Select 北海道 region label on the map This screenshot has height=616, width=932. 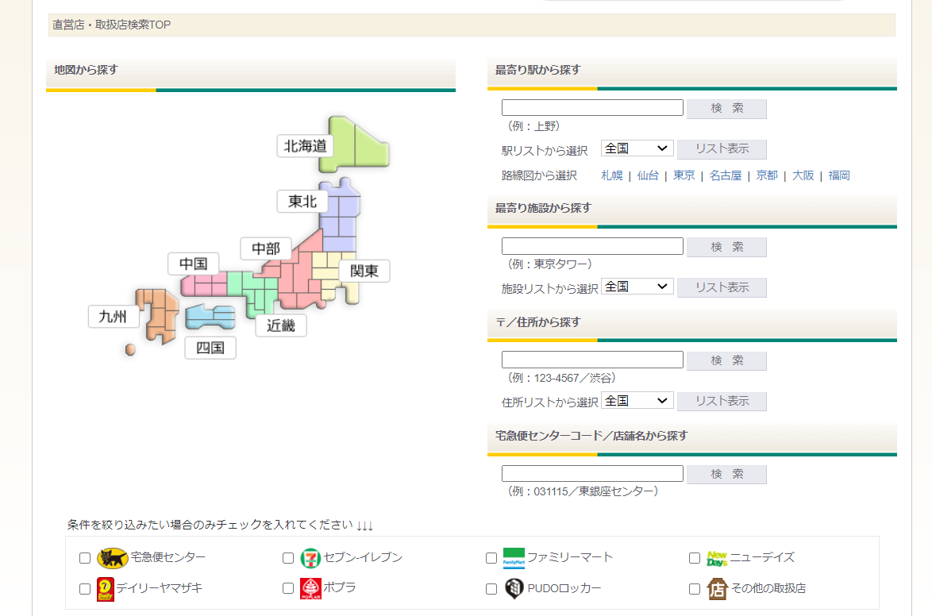(305, 146)
